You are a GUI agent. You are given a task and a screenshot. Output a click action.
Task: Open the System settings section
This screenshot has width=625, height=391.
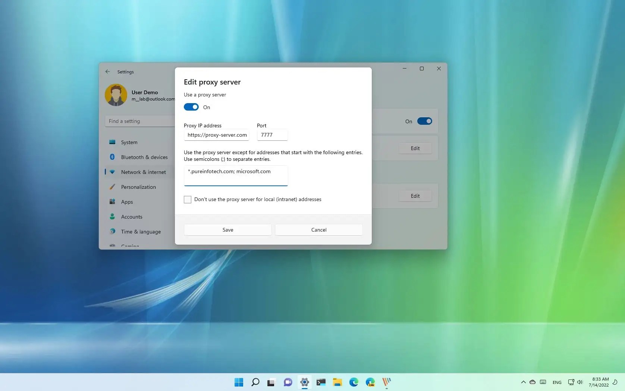tap(129, 142)
